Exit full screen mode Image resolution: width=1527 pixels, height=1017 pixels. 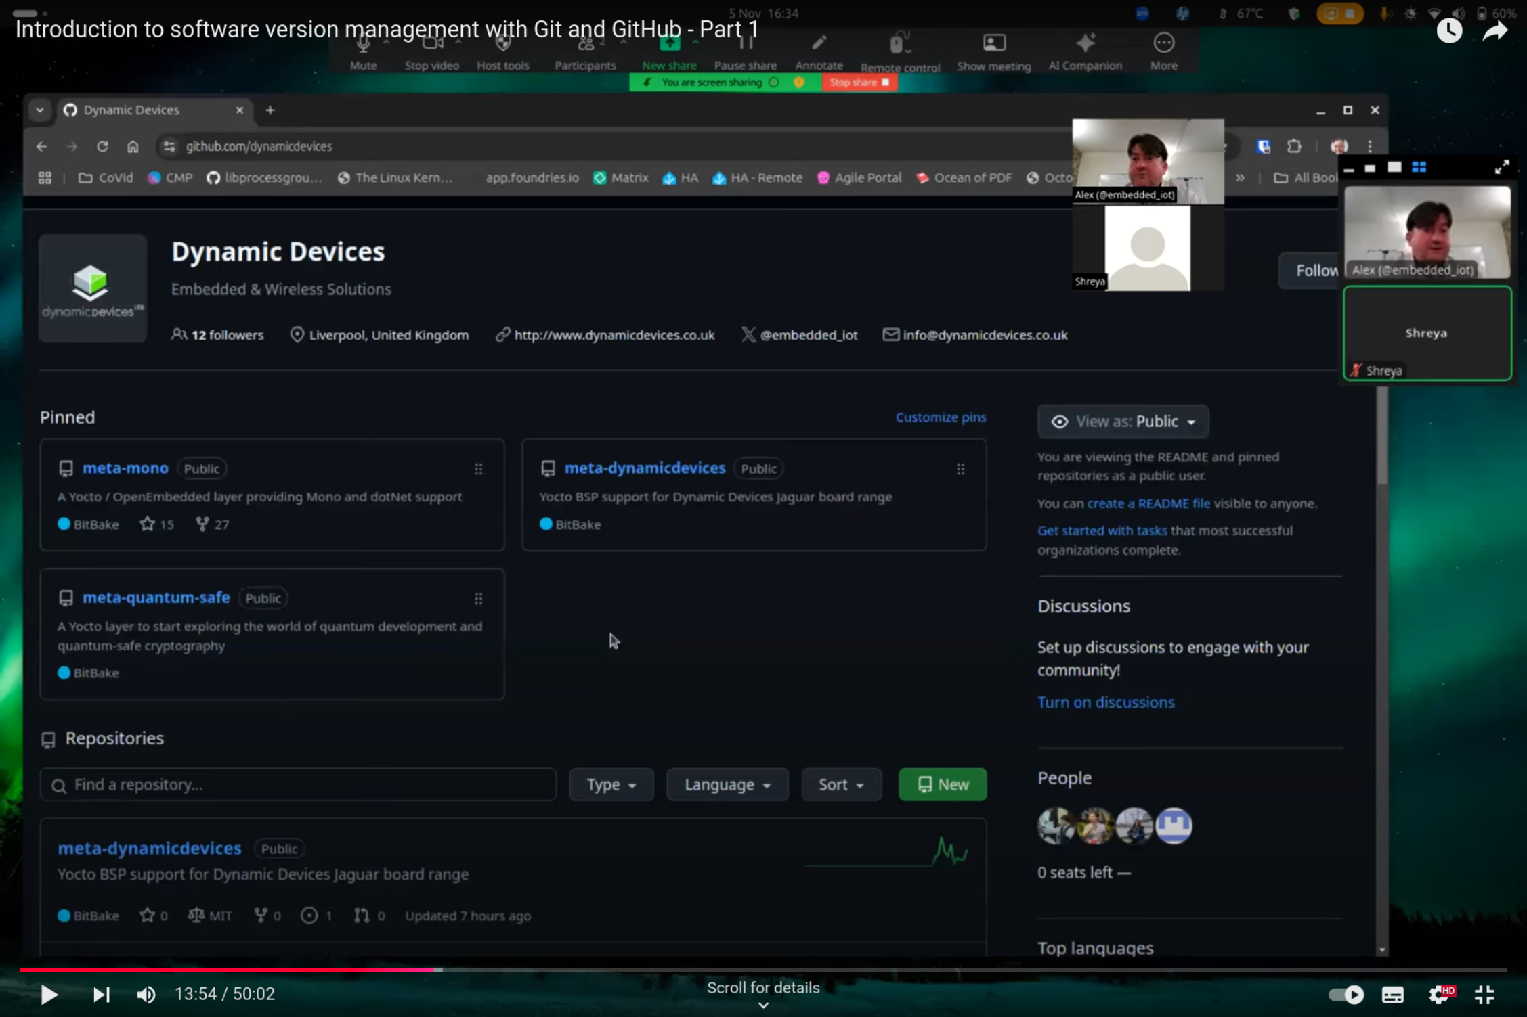1484,994
